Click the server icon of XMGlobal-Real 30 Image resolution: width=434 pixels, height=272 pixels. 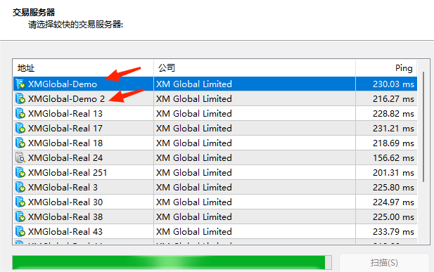click(20, 202)
